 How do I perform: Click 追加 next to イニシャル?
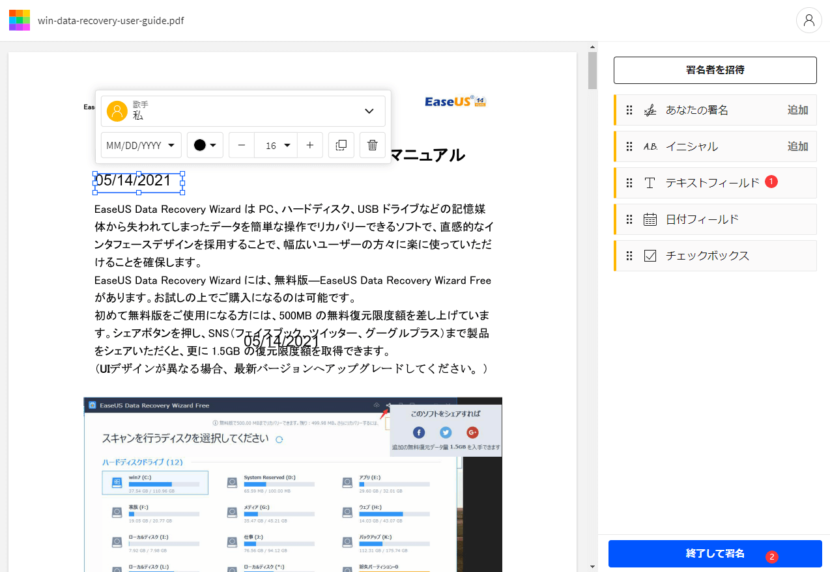coord(797,146)
